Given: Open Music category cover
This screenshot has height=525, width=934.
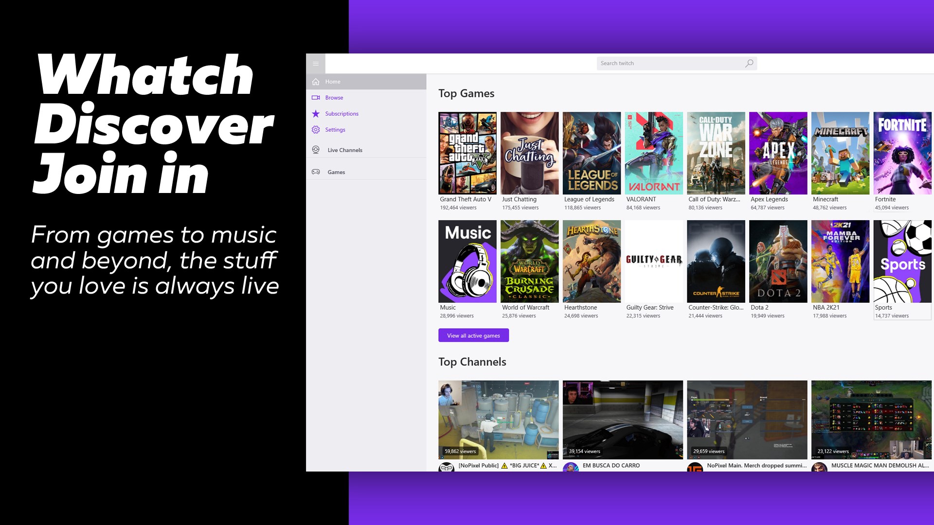Looking at the screenshot, I should 467,262.
